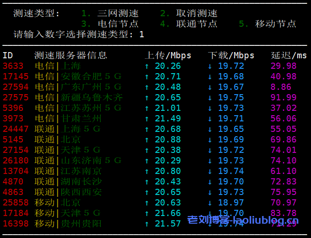Screen dimensions: 311x238
Task: Click server name 江苏南京
Action: point(81,171)
